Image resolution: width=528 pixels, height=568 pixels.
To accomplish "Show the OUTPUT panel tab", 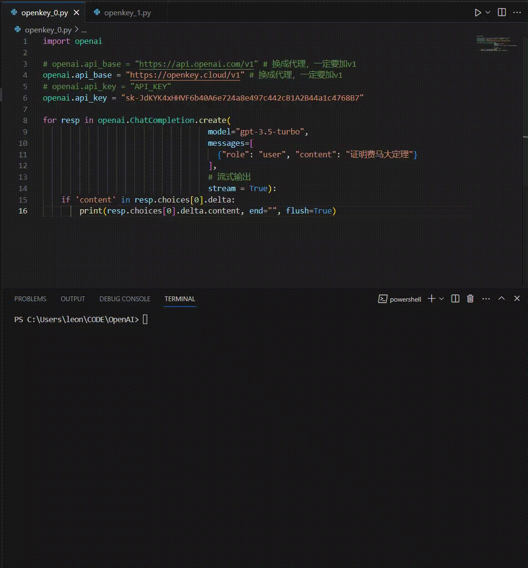I will [72, 299].
